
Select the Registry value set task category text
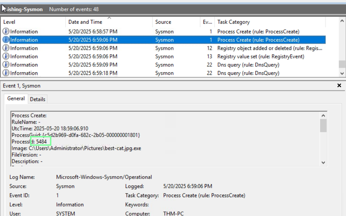[260, 57]
